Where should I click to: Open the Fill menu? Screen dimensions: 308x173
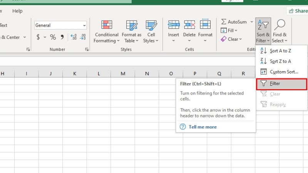(229, 30)
